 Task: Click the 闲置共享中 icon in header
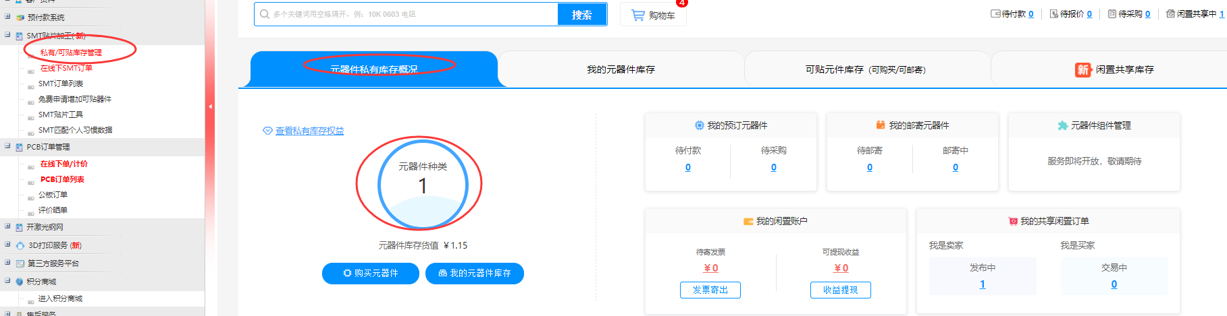click(x=1170, y=13)
